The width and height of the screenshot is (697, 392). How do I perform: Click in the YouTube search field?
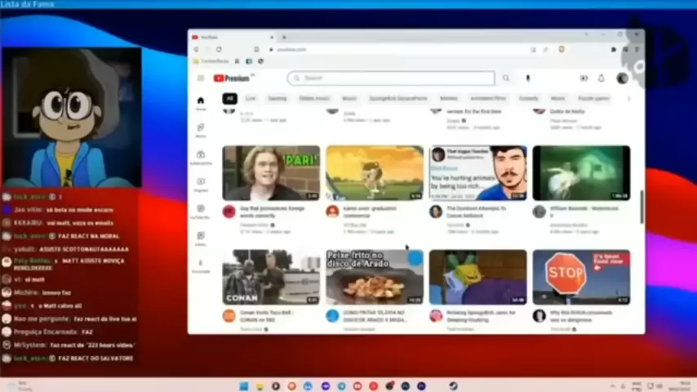392,78
